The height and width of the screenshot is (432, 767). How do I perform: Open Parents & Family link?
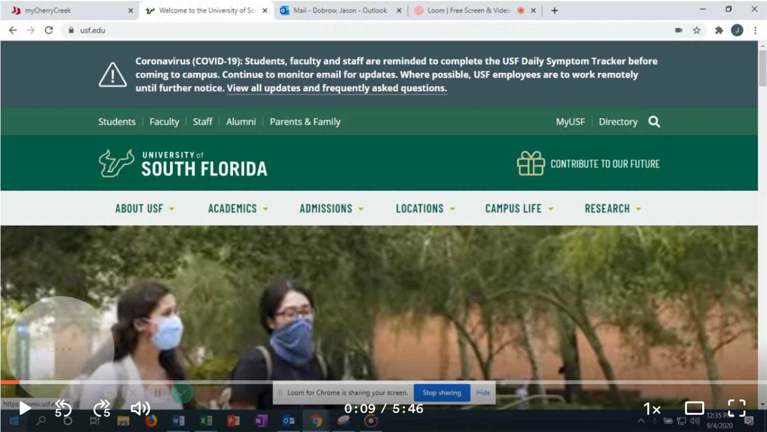(305, 122)
